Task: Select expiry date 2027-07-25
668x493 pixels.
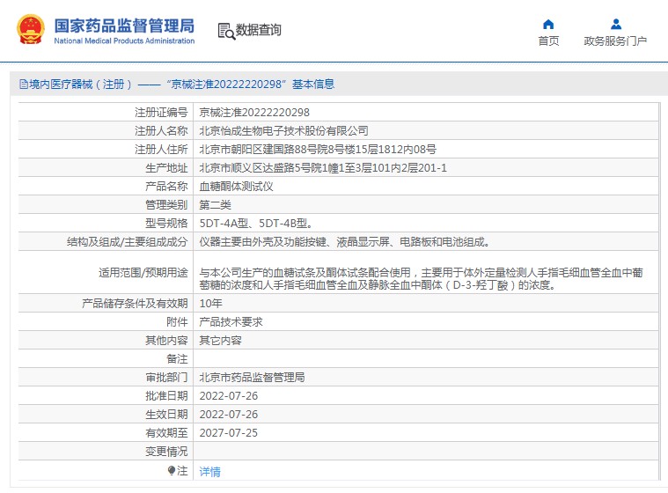Action: pyautogui.click(x=228, y=433)
